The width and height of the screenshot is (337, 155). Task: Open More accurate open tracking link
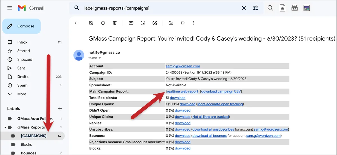(x=220, y=104)
